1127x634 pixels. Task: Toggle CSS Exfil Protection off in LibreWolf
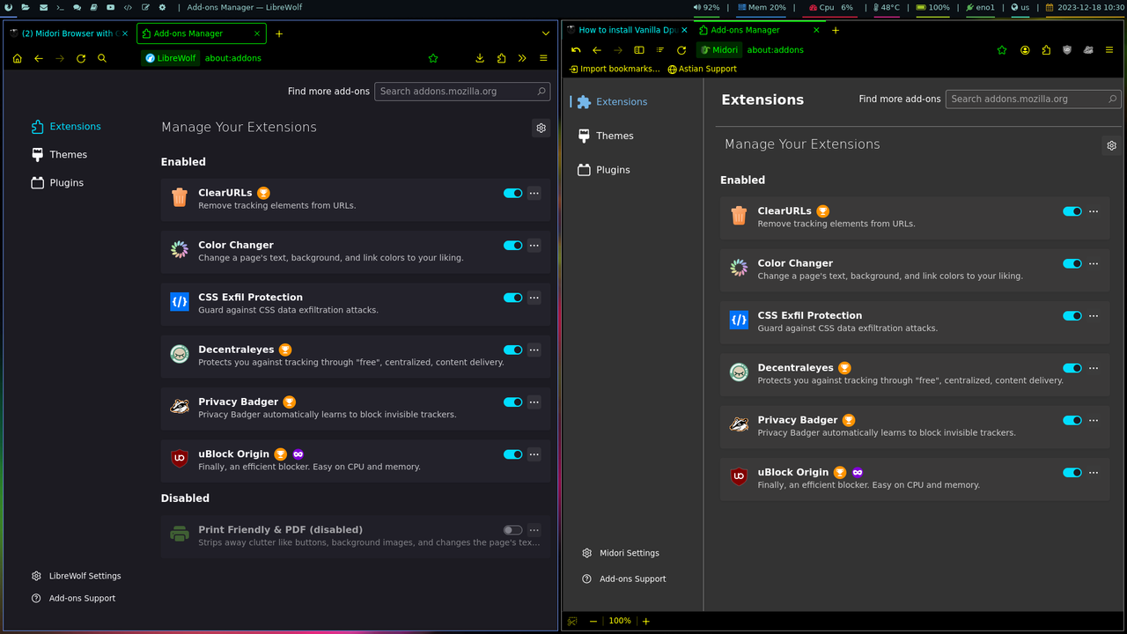click(512, 298)
